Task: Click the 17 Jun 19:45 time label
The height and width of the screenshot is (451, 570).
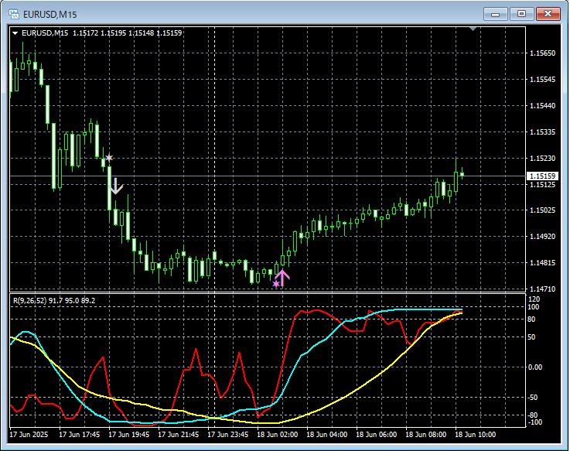Action: (x=128, y=435)
